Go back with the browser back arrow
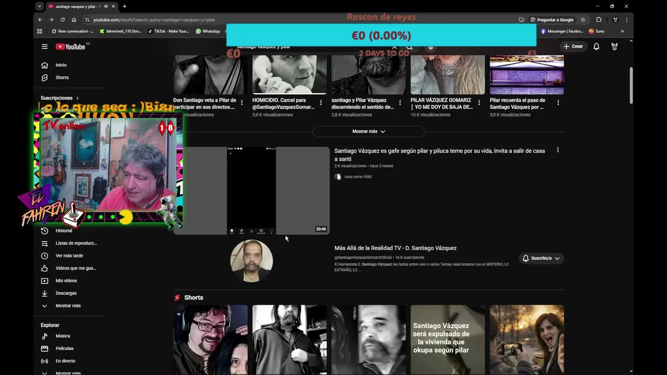 coord(40,20)
